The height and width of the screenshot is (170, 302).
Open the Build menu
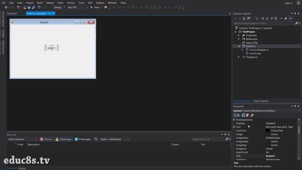point(40,3)
